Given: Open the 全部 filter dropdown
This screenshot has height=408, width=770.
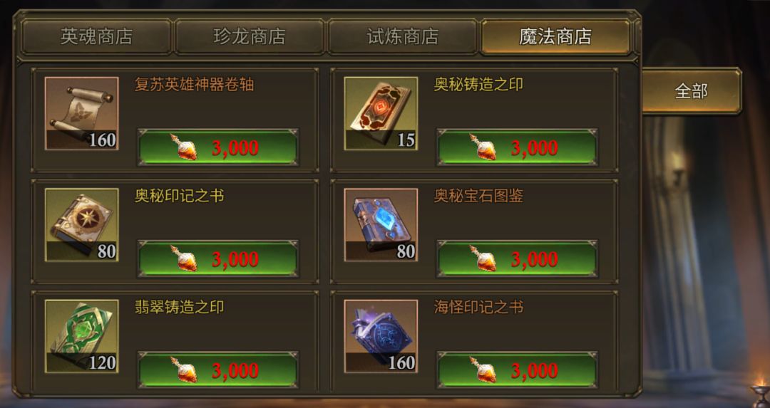Looking at the screenshot, I should pos(691,91).
